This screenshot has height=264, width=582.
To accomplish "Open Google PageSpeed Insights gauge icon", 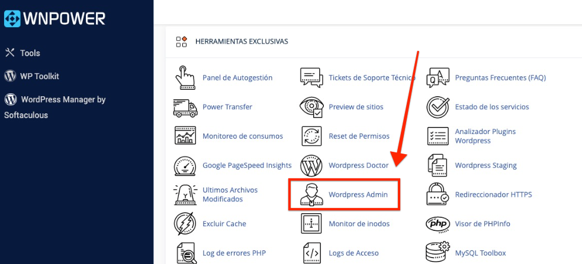I will (x=185, y=165).
